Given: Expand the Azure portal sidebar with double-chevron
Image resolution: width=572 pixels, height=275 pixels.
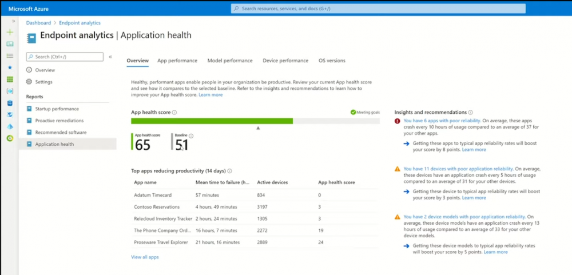Looking at the screenshot, I should (14, 21).
